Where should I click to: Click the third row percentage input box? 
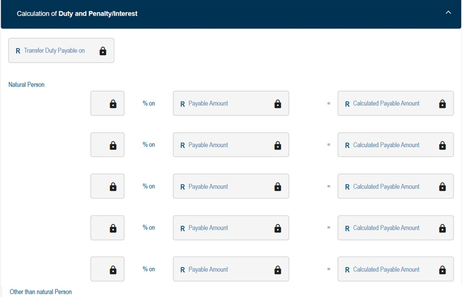(101, 186)
